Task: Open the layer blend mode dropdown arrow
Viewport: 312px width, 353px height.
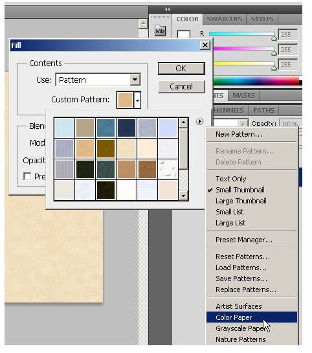Action: [x=243, y=124]
